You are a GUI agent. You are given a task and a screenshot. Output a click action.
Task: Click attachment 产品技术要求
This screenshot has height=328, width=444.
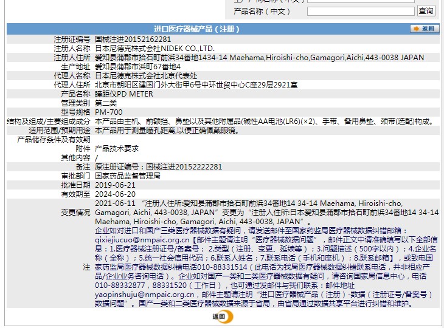(117, 148)
